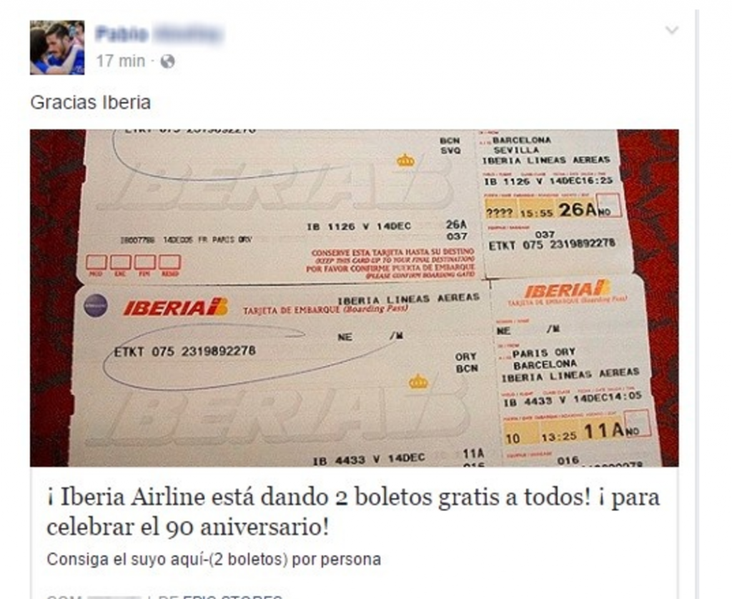This screenshot has height=599, width=732.
Task: Expand the post options chevron
Action: coord(671,30)
